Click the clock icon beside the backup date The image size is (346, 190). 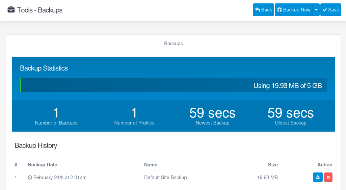(30, 178)
